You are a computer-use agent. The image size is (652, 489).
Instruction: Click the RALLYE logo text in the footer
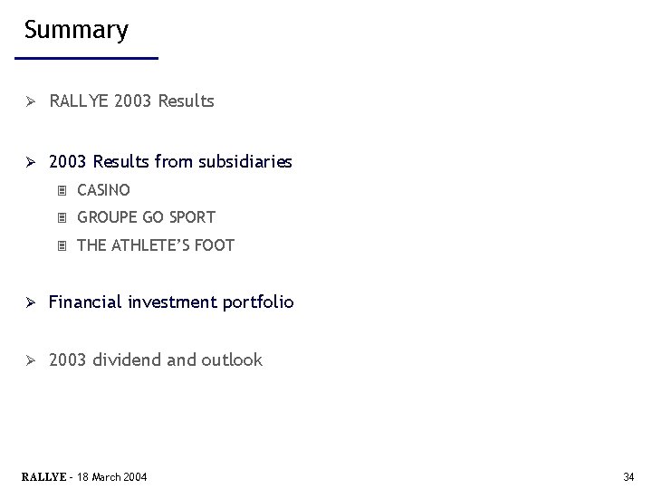[x=44, y=477]
